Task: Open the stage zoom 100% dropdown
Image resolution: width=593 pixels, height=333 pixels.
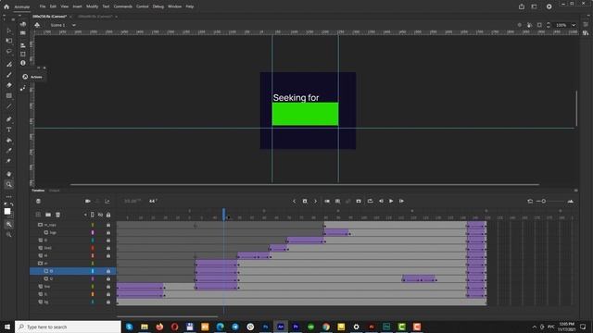Action: point(574,25)
